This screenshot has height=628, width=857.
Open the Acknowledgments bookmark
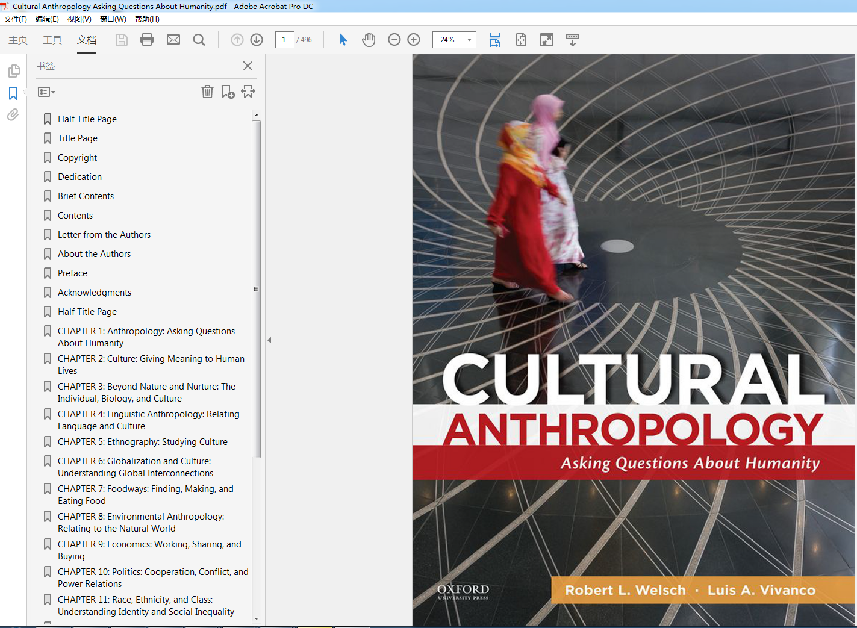click(x=95, y=293)
